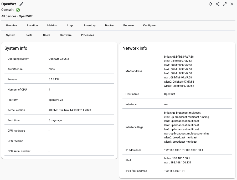Viewport: 237px width, 180px height.
Task: Switch to the Overview tab
Action: 12,26
